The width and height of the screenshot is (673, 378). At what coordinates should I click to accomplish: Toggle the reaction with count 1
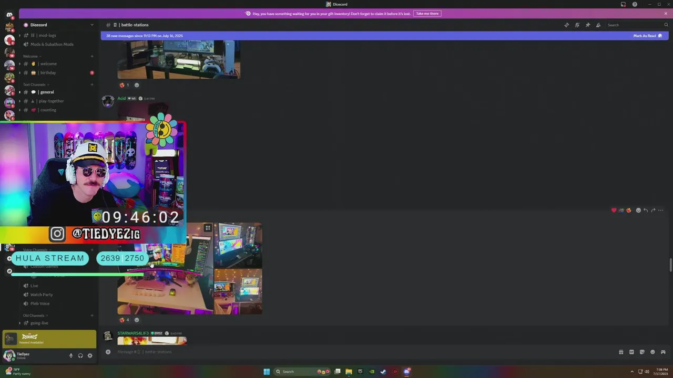124,85
